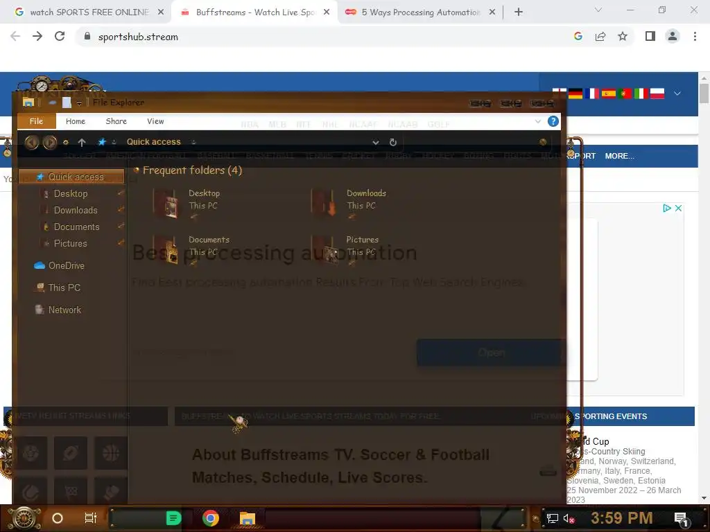The image size is (710, 532).
Task: Click the new document icon in Quick Access Toolbar
Action: 67,103
